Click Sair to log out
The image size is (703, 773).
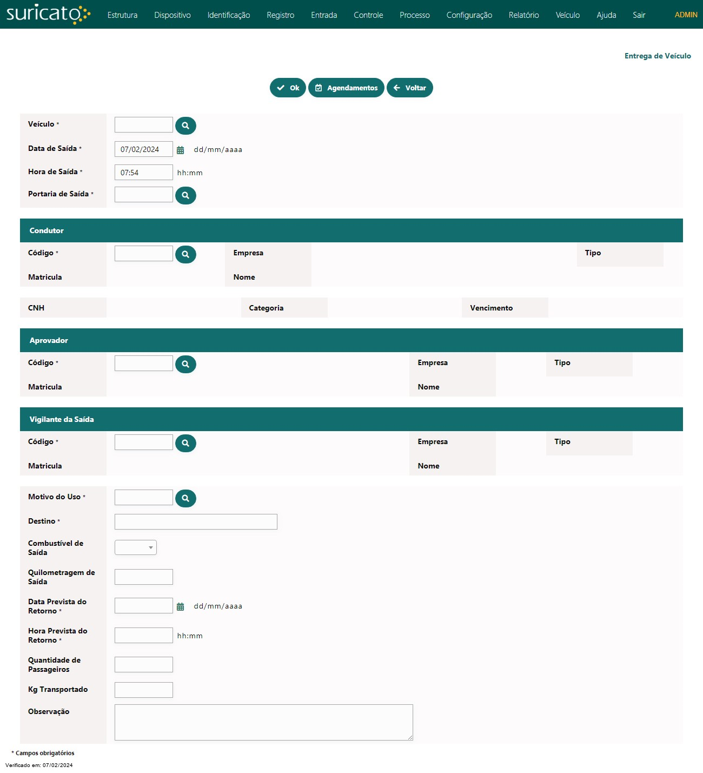[639, 15]
